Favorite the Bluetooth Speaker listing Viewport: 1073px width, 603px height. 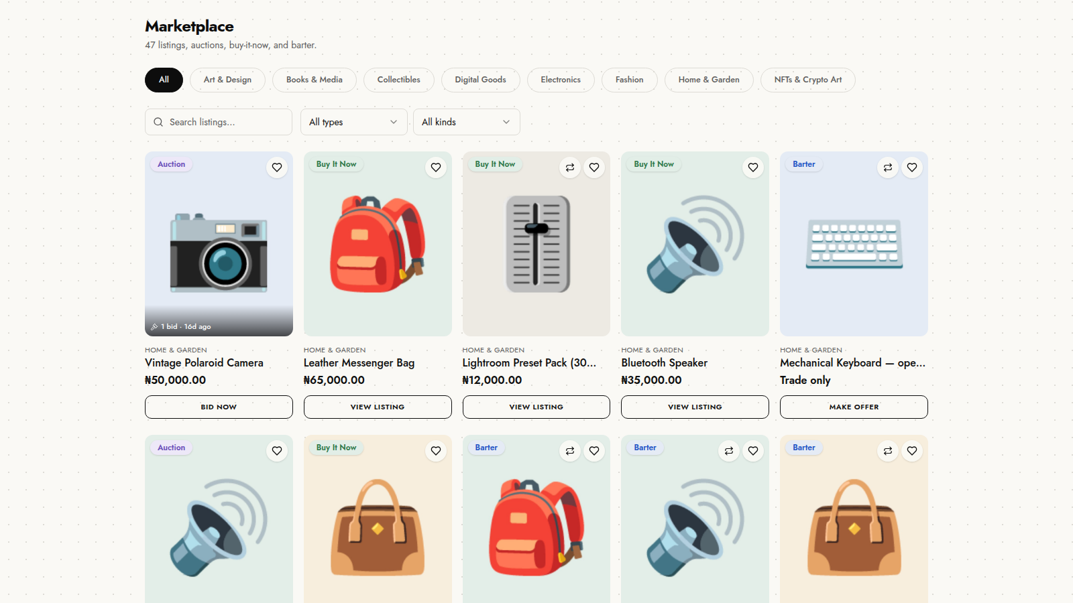(753, 167)
